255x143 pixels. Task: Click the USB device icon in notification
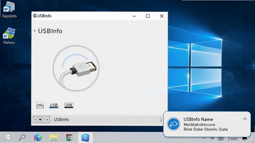(x=173, y=124)
